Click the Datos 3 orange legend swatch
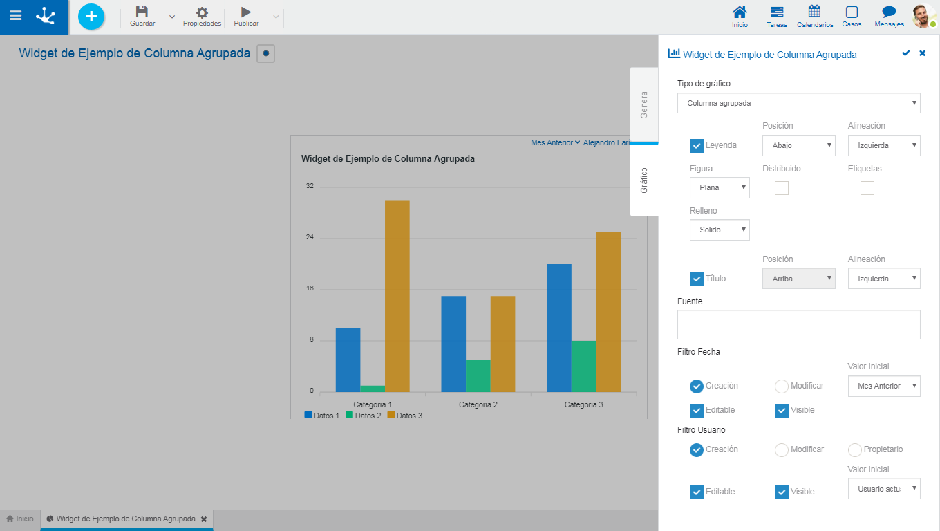This screenshot has width=940, height=531. click(391, 415)
